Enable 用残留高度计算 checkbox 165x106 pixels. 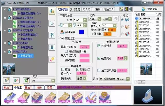66,51
